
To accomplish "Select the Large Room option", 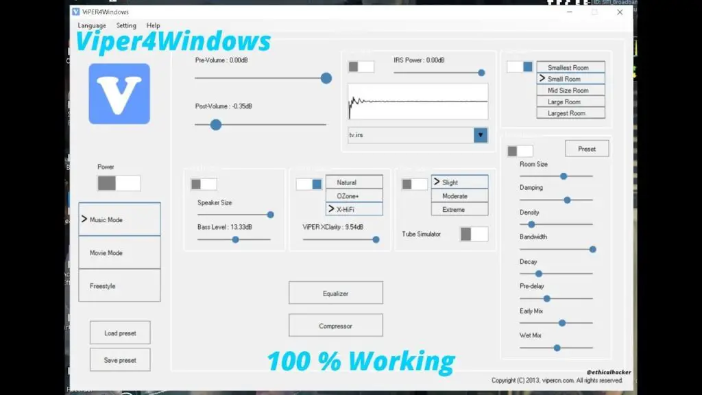I will pyautogui.click(x=571, y=101).
